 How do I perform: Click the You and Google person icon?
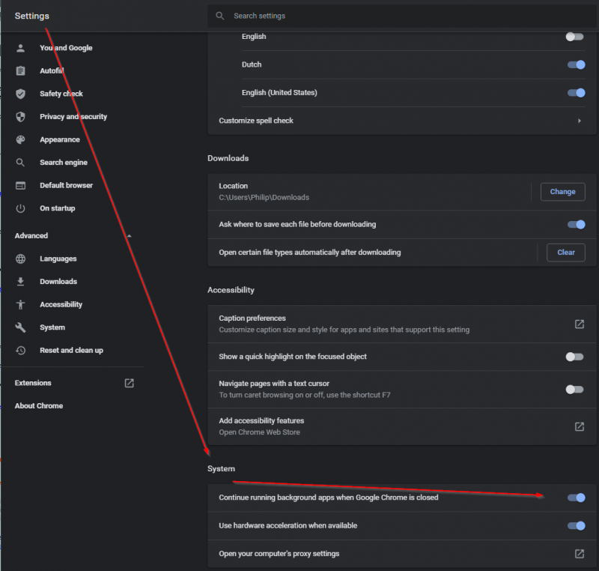[x=21, y=48]
